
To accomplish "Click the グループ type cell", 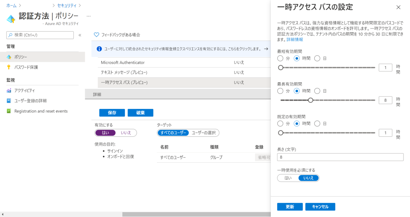I will click(x=216, y=157).
